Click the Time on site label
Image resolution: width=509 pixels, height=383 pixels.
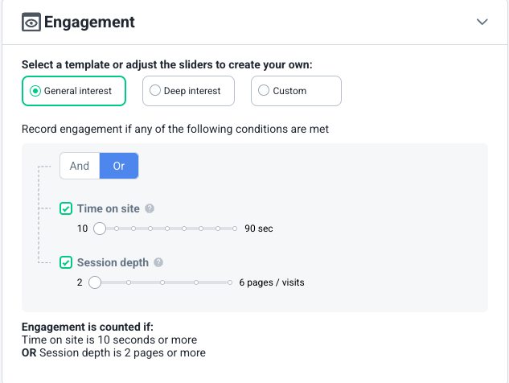pyautogui.click(x=109, y=208)
